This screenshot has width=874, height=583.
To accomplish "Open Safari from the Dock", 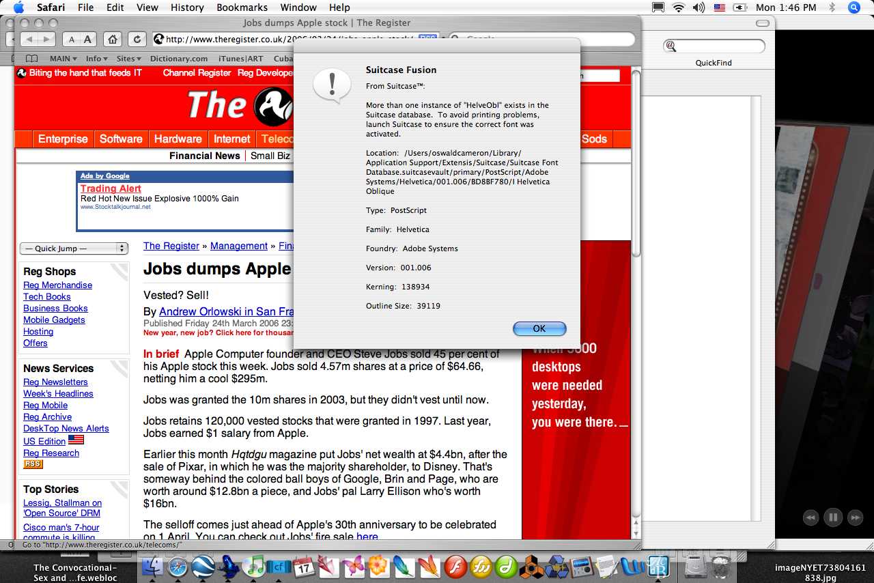I will pos(178,566).
